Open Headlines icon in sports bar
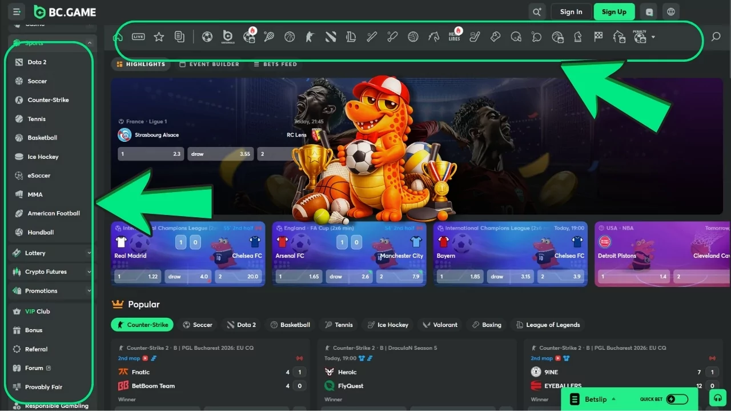 coord(455,35)
